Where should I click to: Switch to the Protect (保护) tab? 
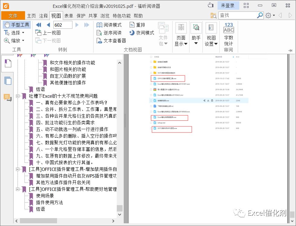(81, 16)
